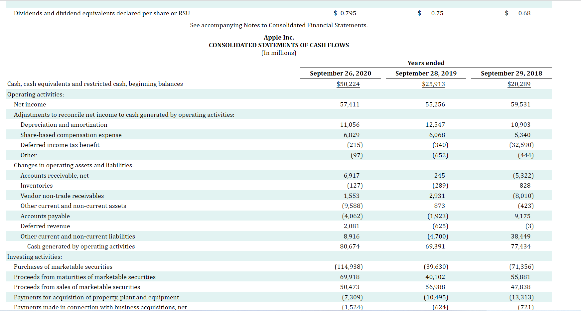Click operating cash total '80,674'
The width and height of the screenshot is (581, 311).
coord(350,246)
